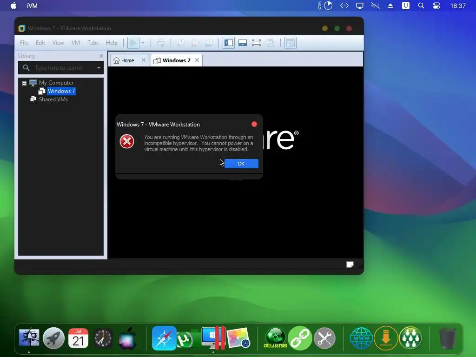
Task: Open the power options dropdown arrow beside play
Action: (143, 43)
